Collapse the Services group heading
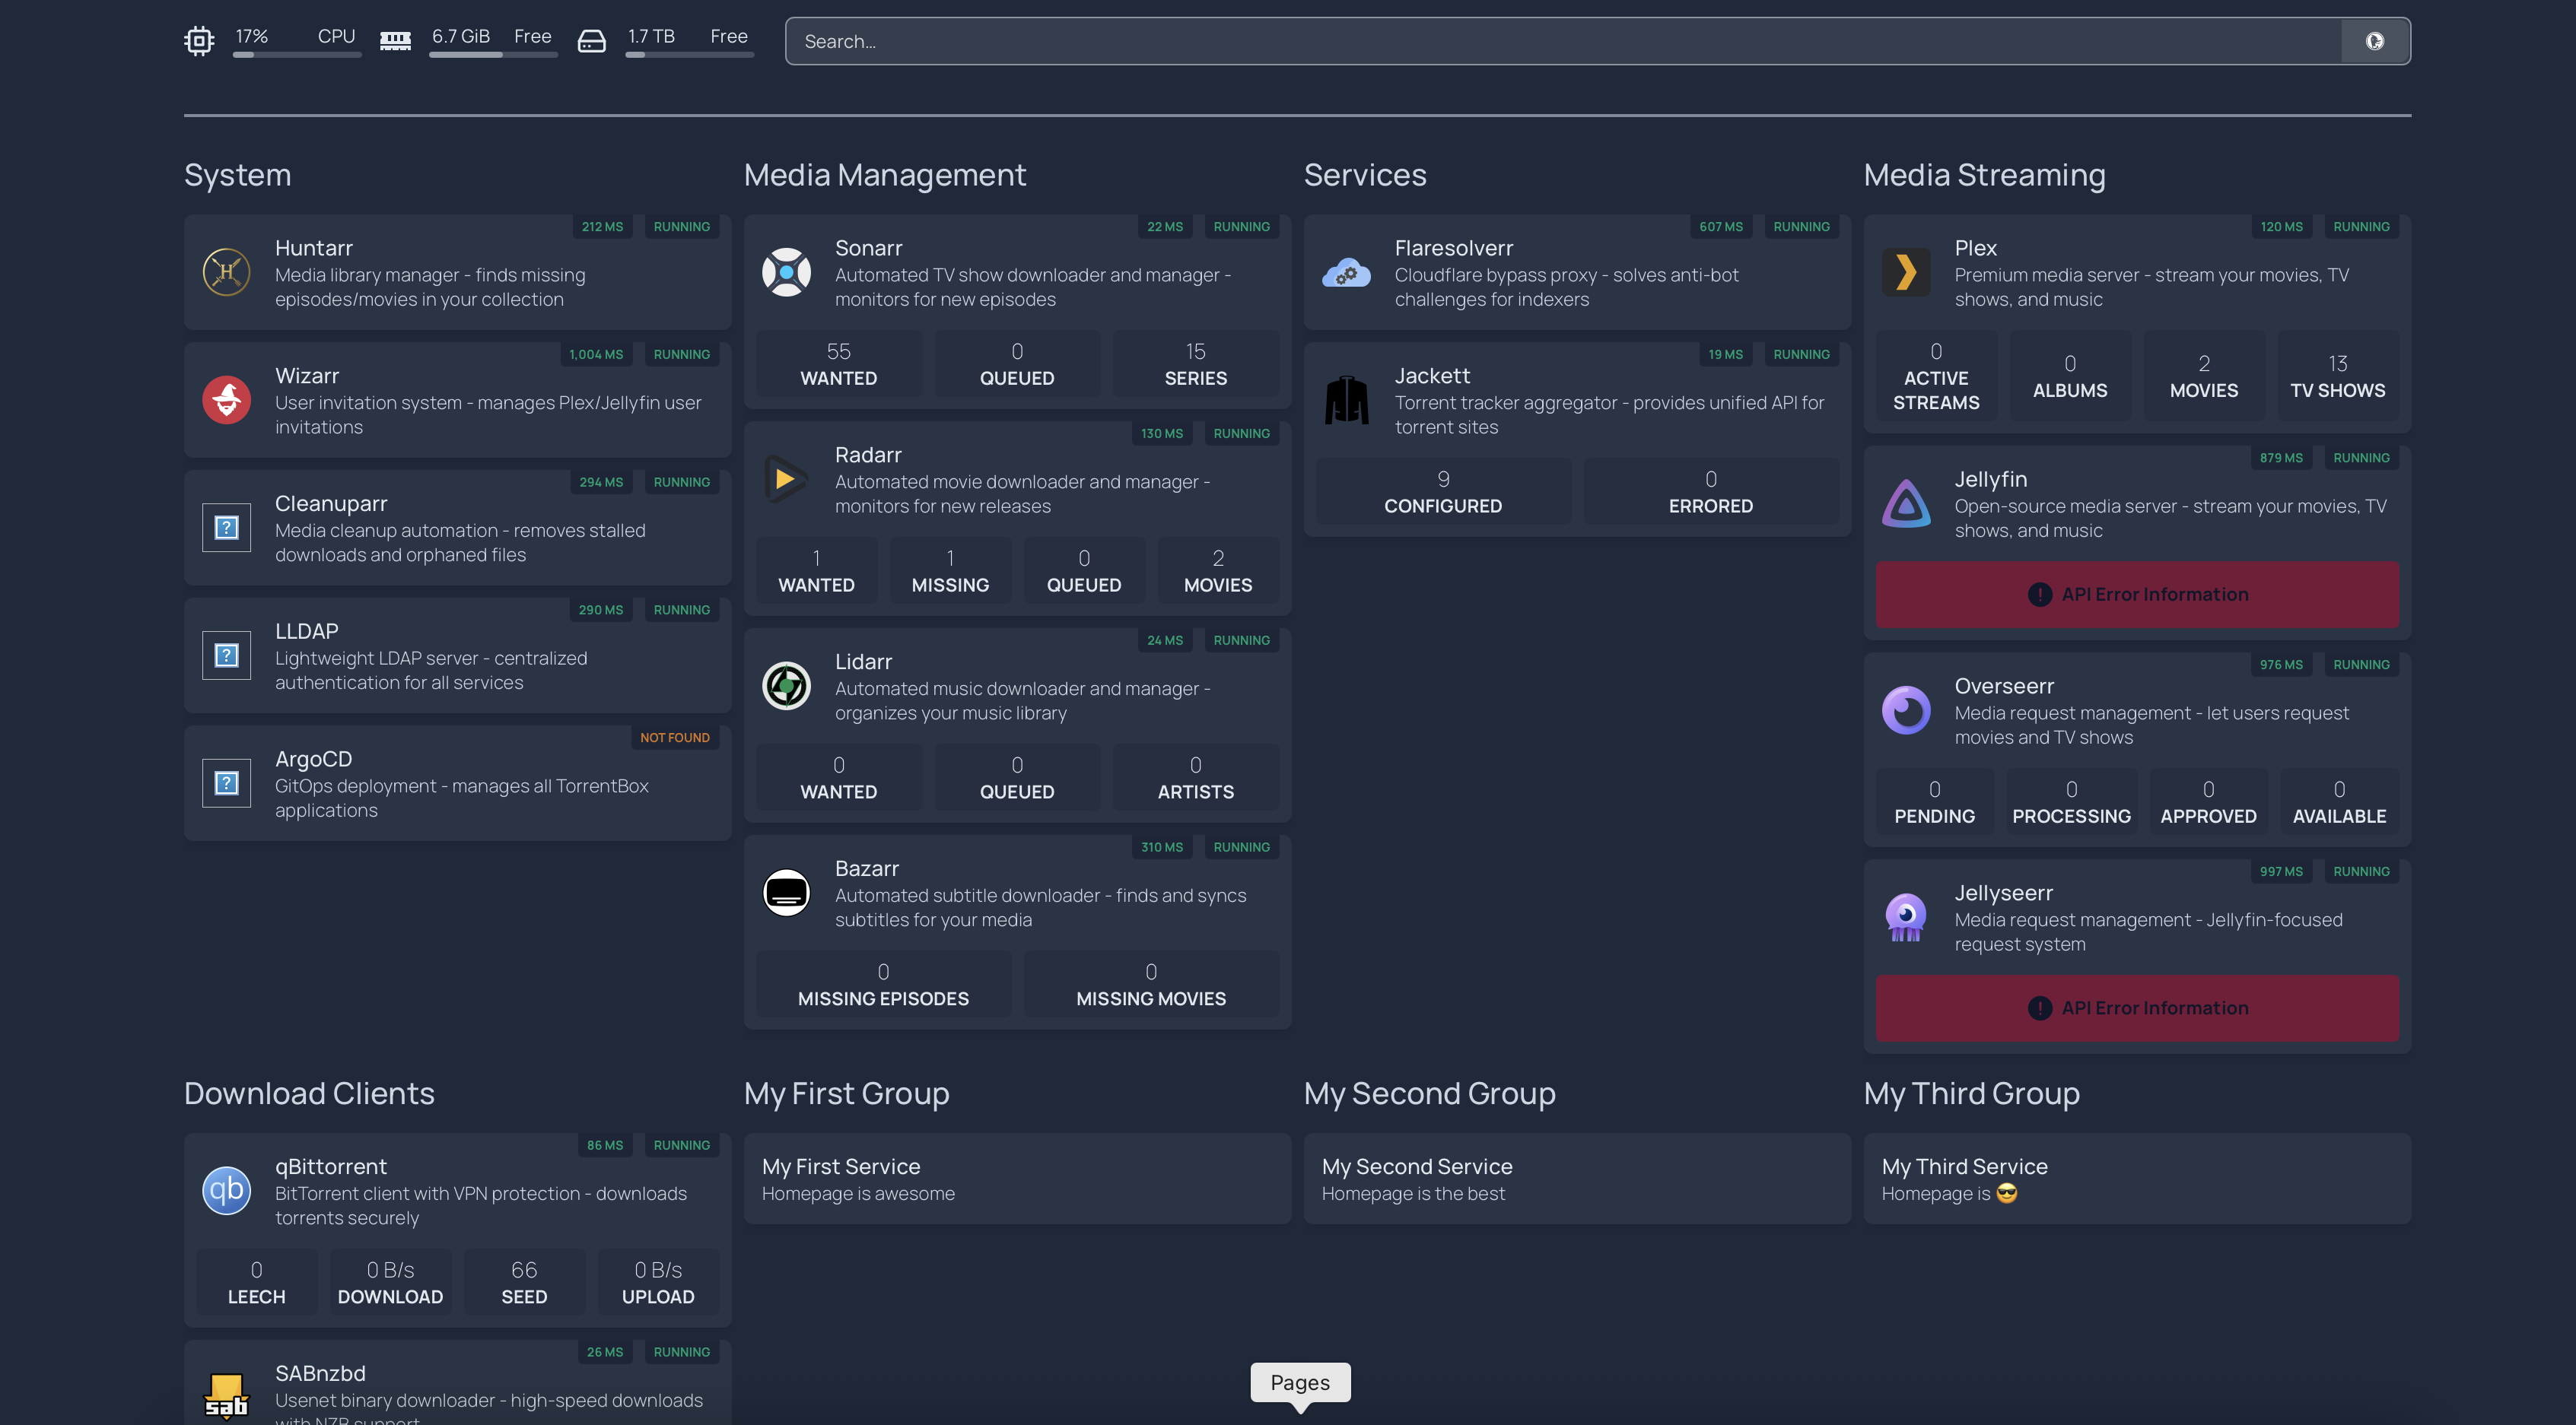 tap(1365, 175)
